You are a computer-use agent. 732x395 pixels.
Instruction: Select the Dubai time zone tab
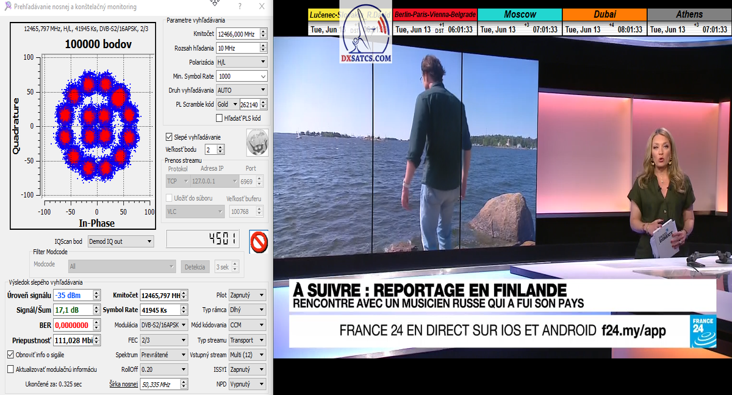tap(605, 14)
